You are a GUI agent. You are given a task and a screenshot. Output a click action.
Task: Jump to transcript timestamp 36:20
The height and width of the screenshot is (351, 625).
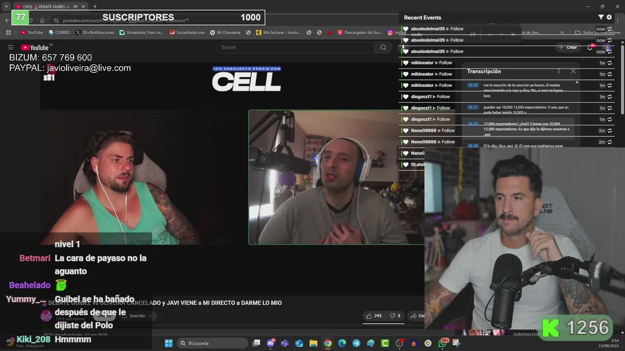[x=473, y=85]
